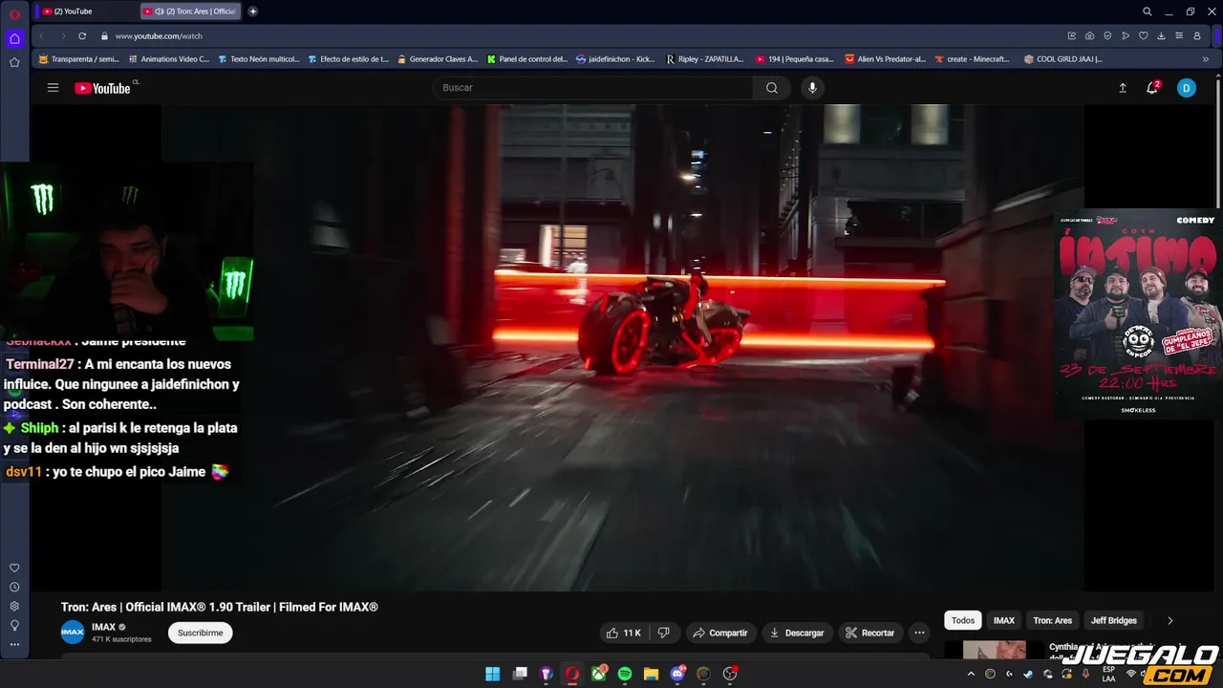Select the Jeff Bridges filter chip
1223x688 pixels.
pos(1114,620)
